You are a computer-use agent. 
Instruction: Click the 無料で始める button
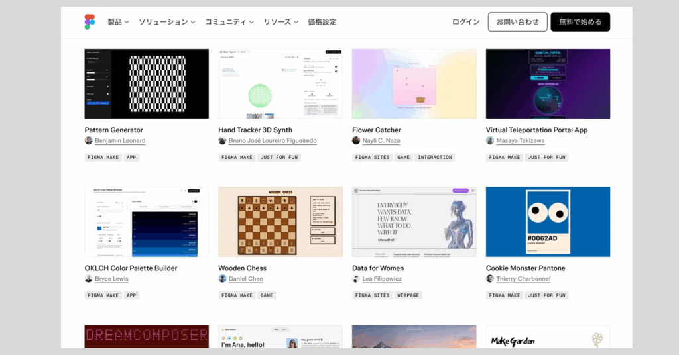tap(580, 22)
